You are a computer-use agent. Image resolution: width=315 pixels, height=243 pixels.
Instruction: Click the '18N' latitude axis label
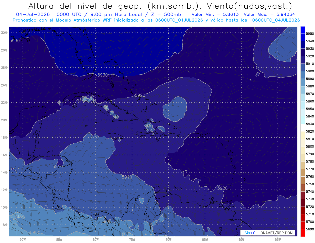(x=4, y=137)
